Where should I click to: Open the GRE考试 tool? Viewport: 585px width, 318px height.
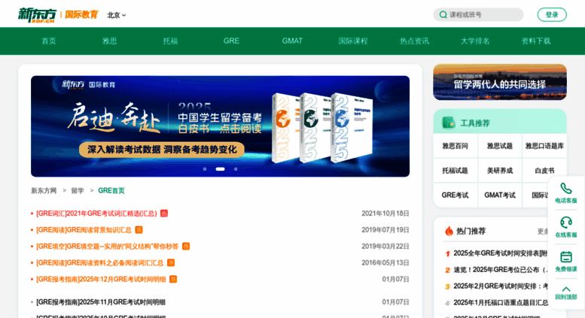coord(456,195)
